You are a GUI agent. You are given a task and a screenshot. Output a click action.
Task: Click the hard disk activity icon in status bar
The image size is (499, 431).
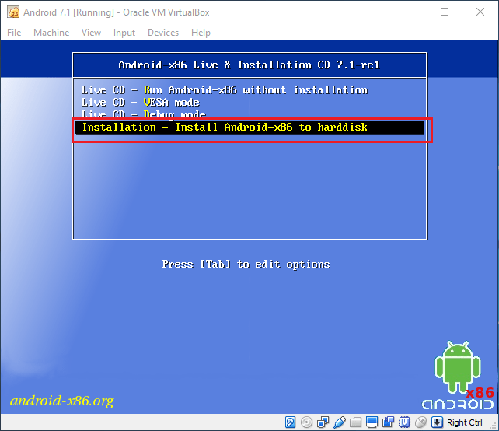pos(290,422)
